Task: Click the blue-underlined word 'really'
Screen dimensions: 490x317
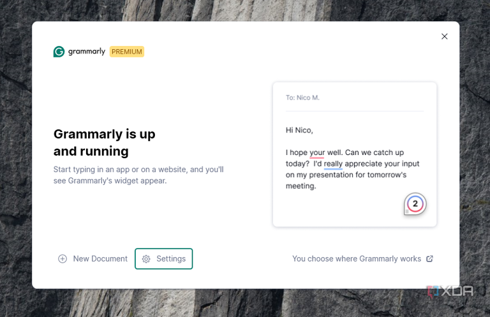Action: 333,164
